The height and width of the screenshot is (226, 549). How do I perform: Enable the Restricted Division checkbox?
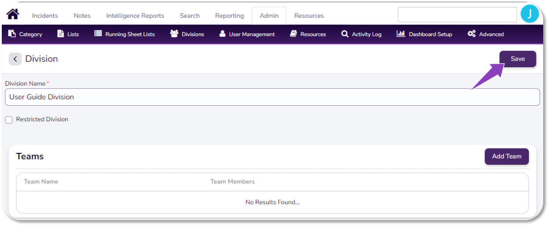tap(9, 120)
